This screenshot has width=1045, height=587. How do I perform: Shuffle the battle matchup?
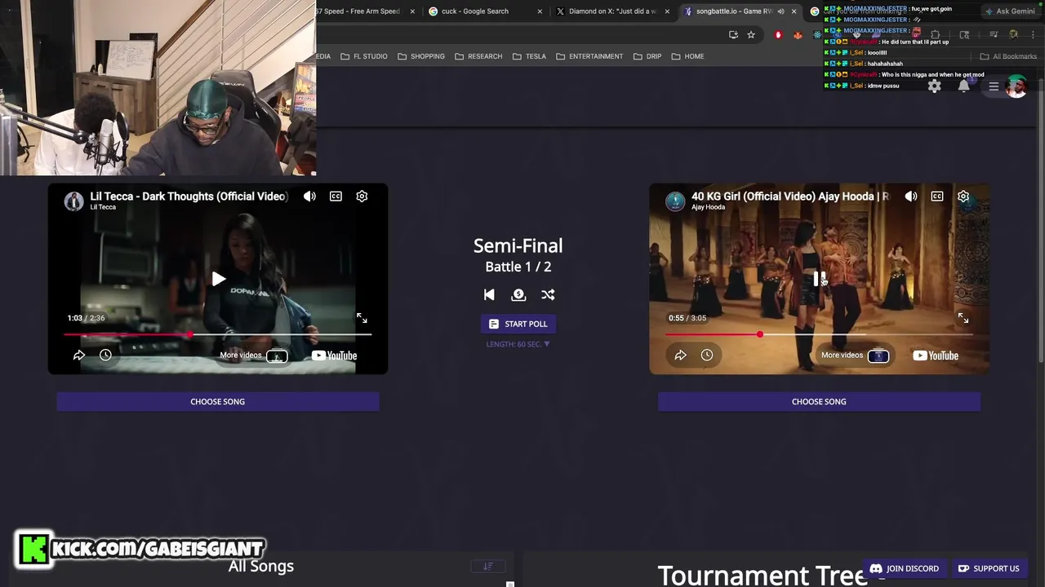click(x=548, y=295)
